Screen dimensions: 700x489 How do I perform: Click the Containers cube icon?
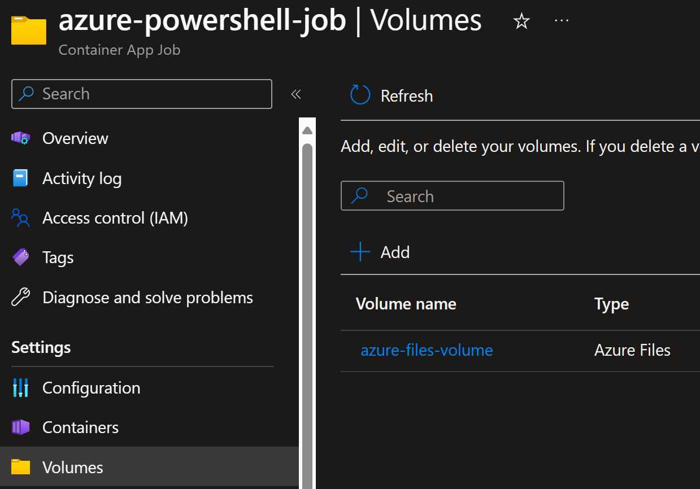(20, 427)
